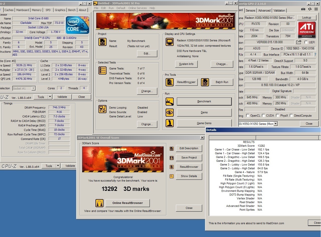321x237 pixels.
Task: Click the Show Details magnifier icon
Action: 172,176
